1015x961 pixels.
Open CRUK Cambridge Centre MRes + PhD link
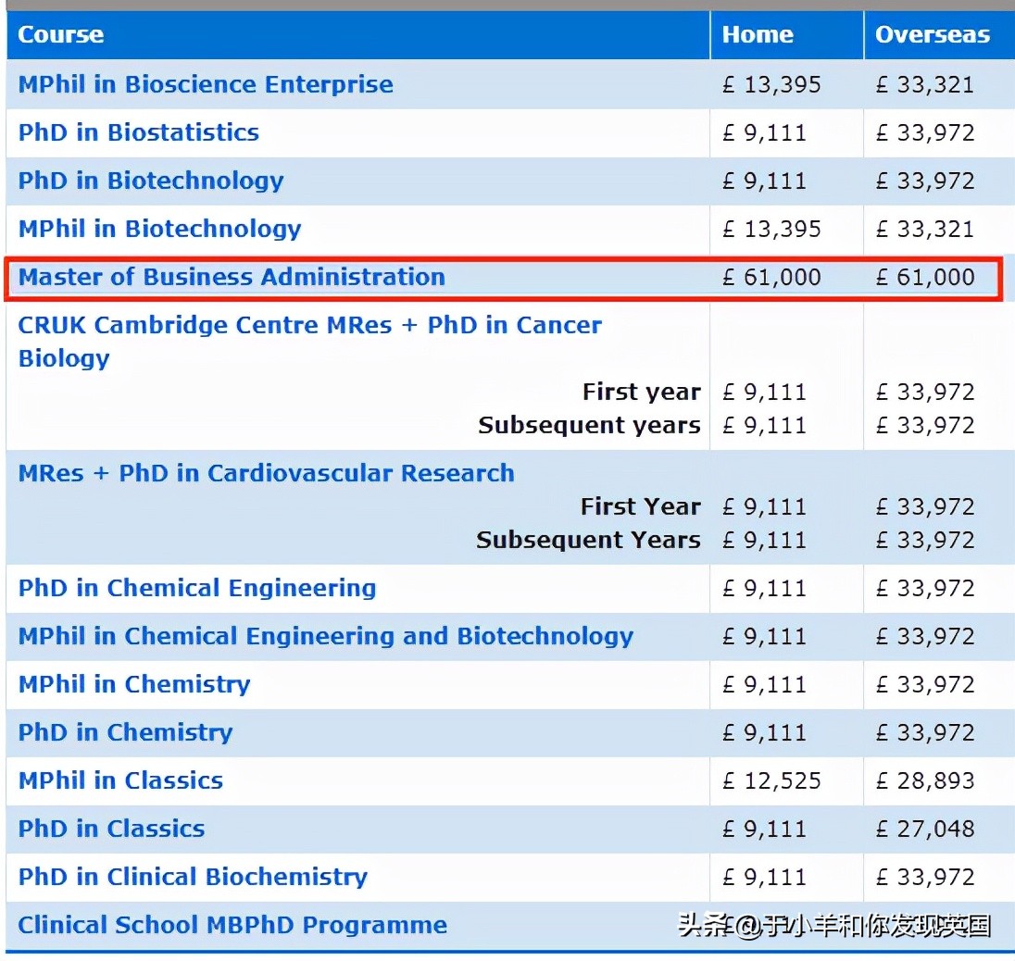309,342
